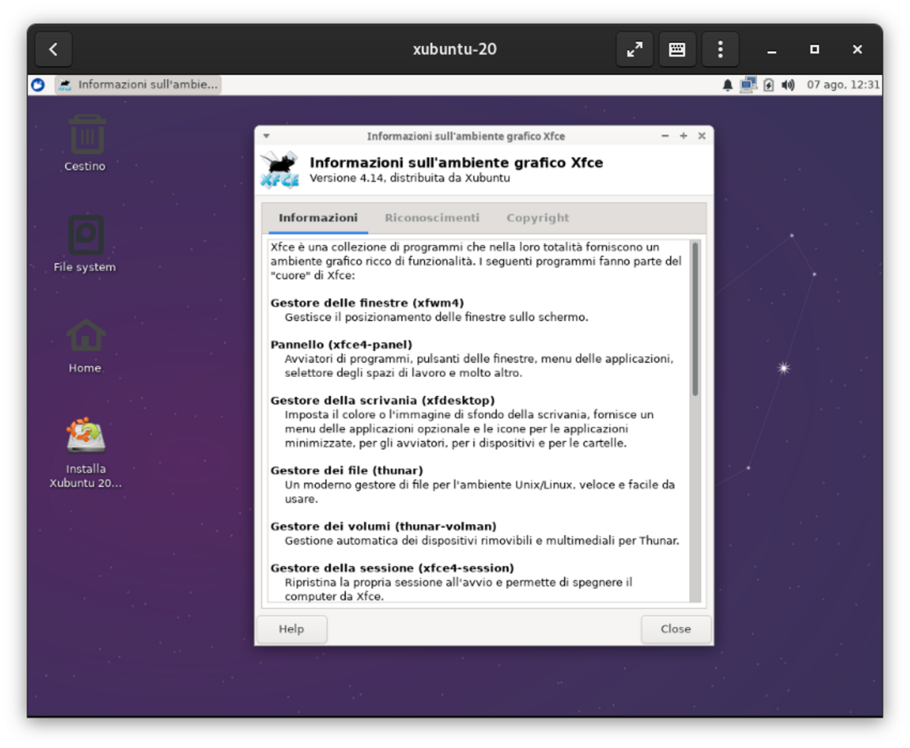Open the dialog's window menu triangle

point(265,136)
